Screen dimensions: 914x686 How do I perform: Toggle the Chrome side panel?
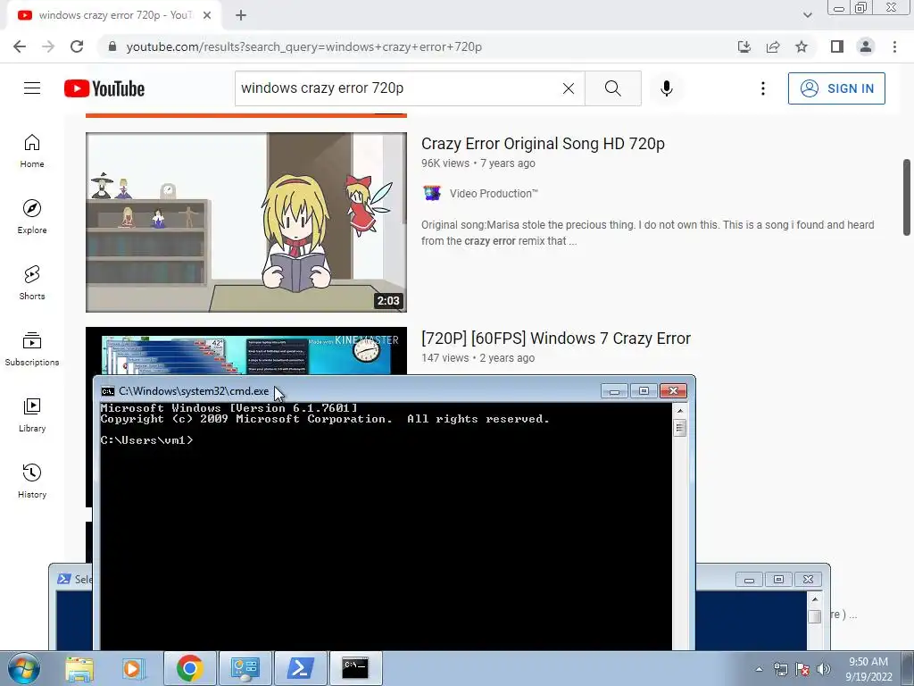[x=837, y=46]
